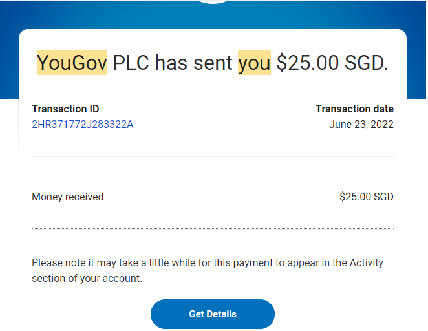This screenshot has height=331, width=428.
Task: Click the date June 23, 2022
Action: 361,125
